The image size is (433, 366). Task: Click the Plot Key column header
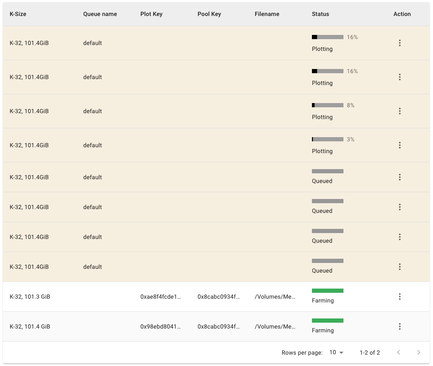point(151,14)
